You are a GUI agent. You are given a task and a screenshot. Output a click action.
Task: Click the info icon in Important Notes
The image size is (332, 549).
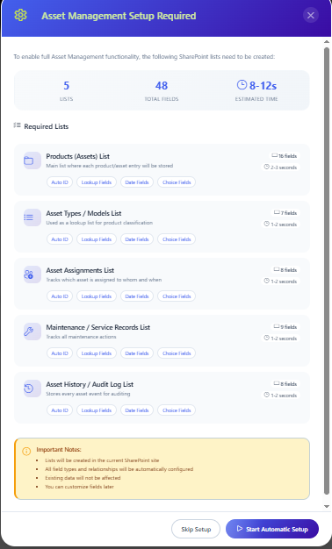tap(26, 452)
